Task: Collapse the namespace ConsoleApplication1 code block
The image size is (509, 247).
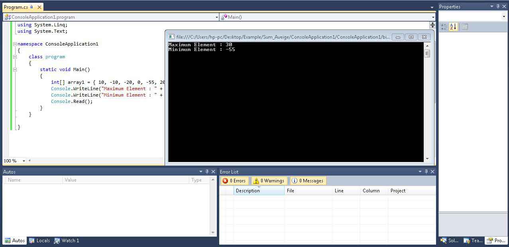Action: tap(15, 44)
